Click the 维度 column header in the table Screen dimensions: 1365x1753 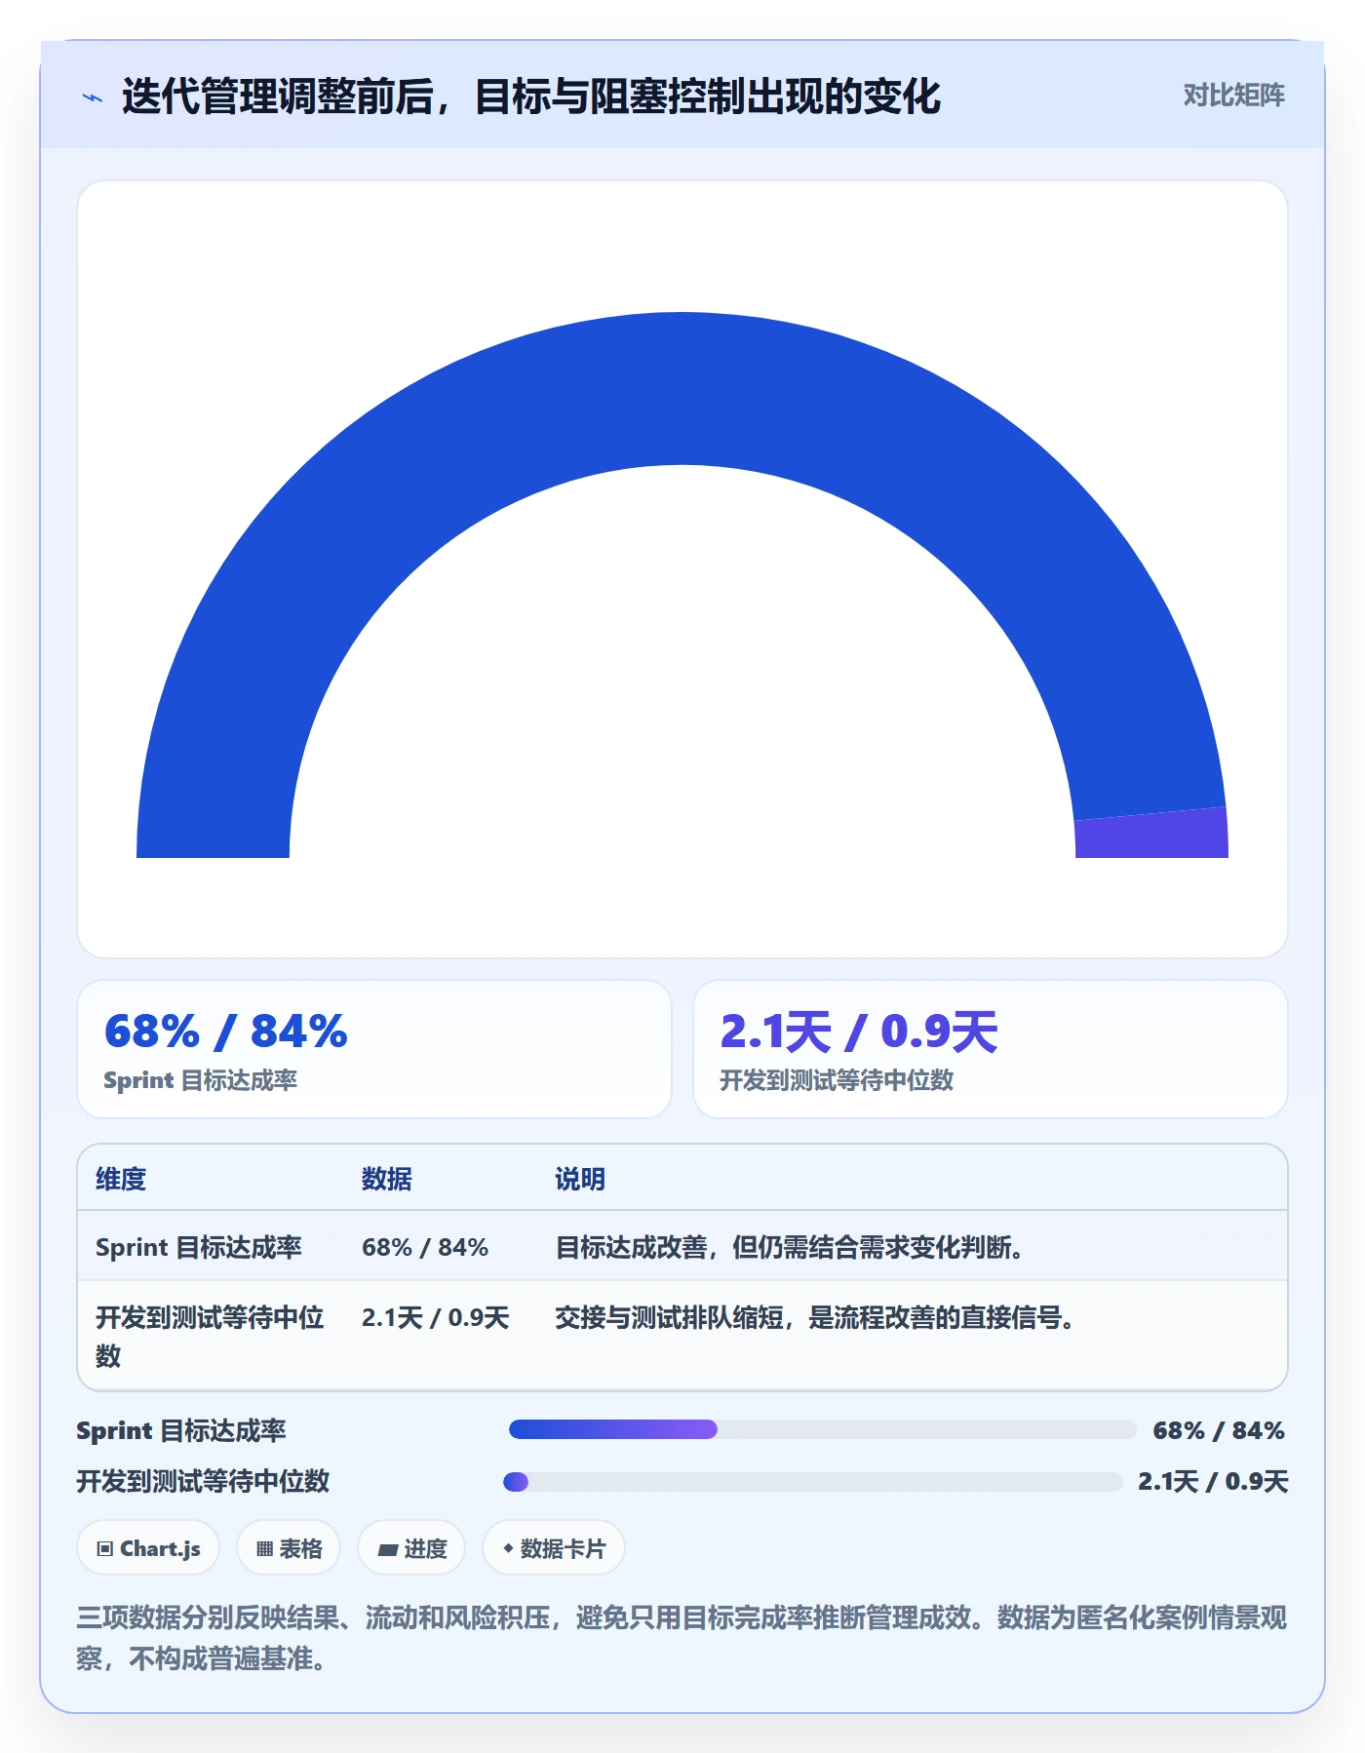point(121,1179)
